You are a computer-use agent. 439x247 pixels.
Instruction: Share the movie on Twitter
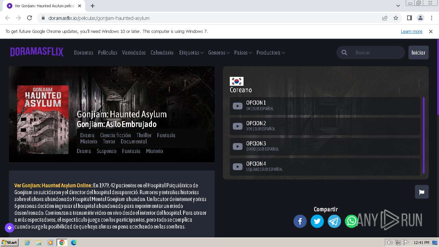(x=317, y=221)
